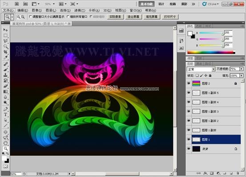Select the History Brush tool

coord(5,80)
